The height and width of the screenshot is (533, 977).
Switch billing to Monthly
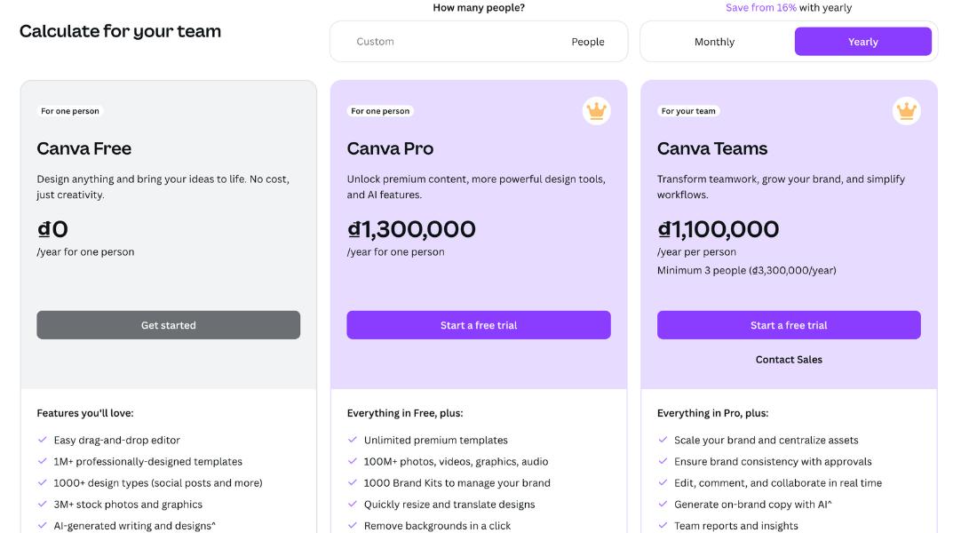click(x=714, y=42)
